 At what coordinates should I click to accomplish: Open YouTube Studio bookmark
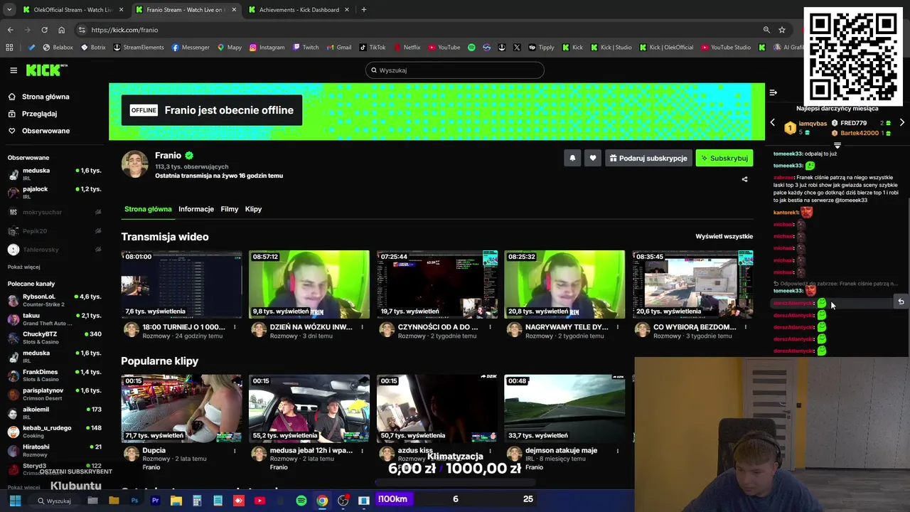click(726, 48)
